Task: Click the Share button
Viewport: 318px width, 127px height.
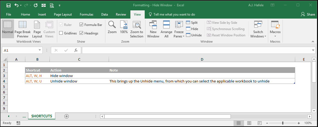Action: click(308, 14)
